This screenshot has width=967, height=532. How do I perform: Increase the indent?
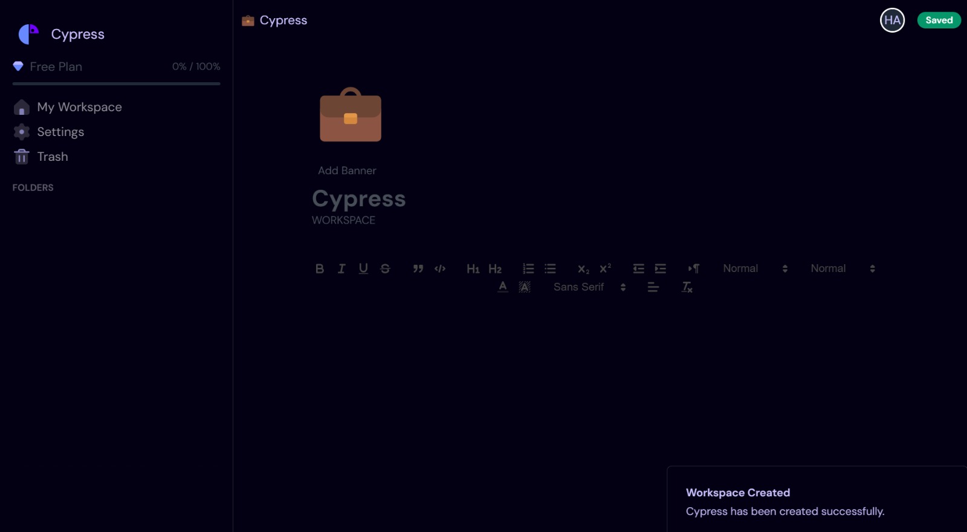point(660,268)
